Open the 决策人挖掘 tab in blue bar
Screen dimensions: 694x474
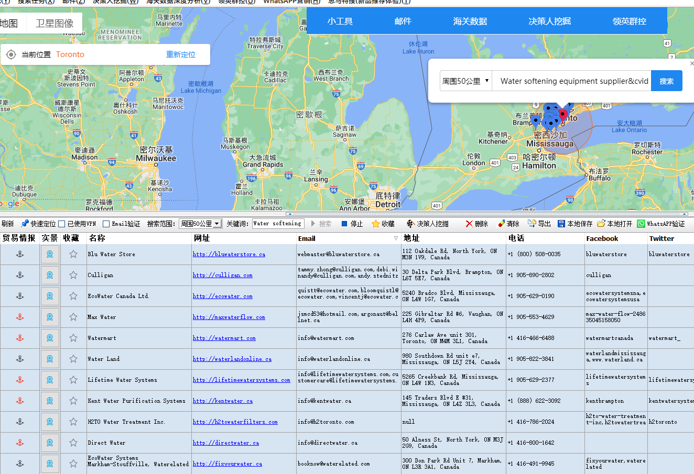coord(550,21)
